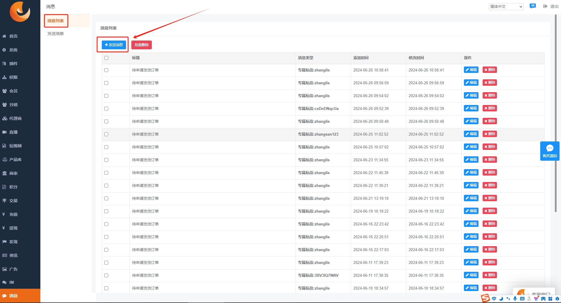561x303 pixels.
Task: Check row dated 2024-06-21 13:19:10
Action: pyautogui.click(x=106, y=199)
